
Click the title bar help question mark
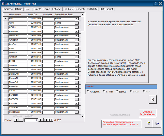pos(156,4)
